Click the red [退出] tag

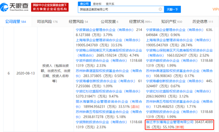(135, 107)
